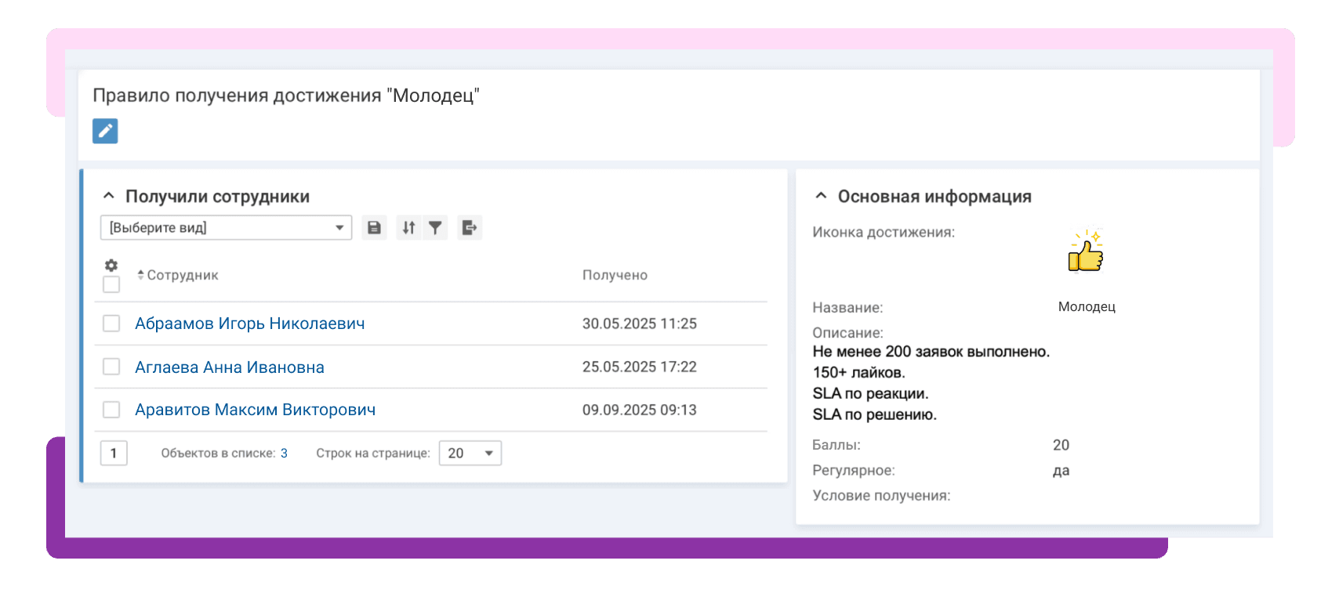Check the box for Аглаева Анна Ивановна
Viewport: 1339px width, 604px height.
(111, 367)
